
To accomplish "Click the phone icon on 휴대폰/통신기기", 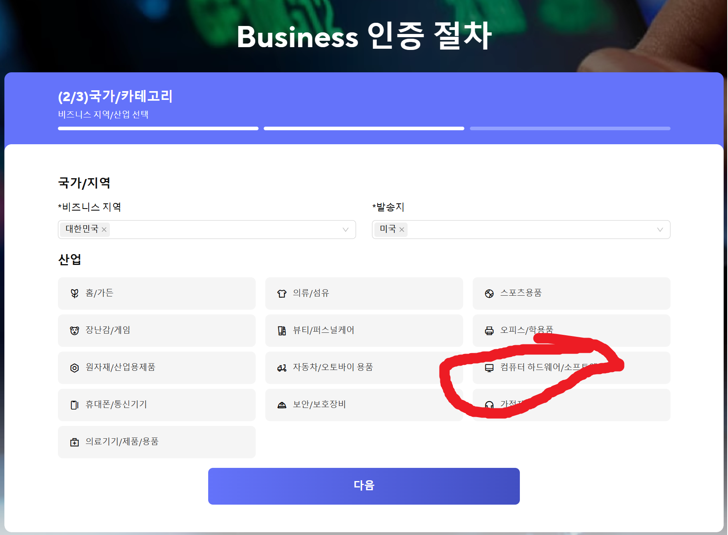I will click(x=74, y=405).
